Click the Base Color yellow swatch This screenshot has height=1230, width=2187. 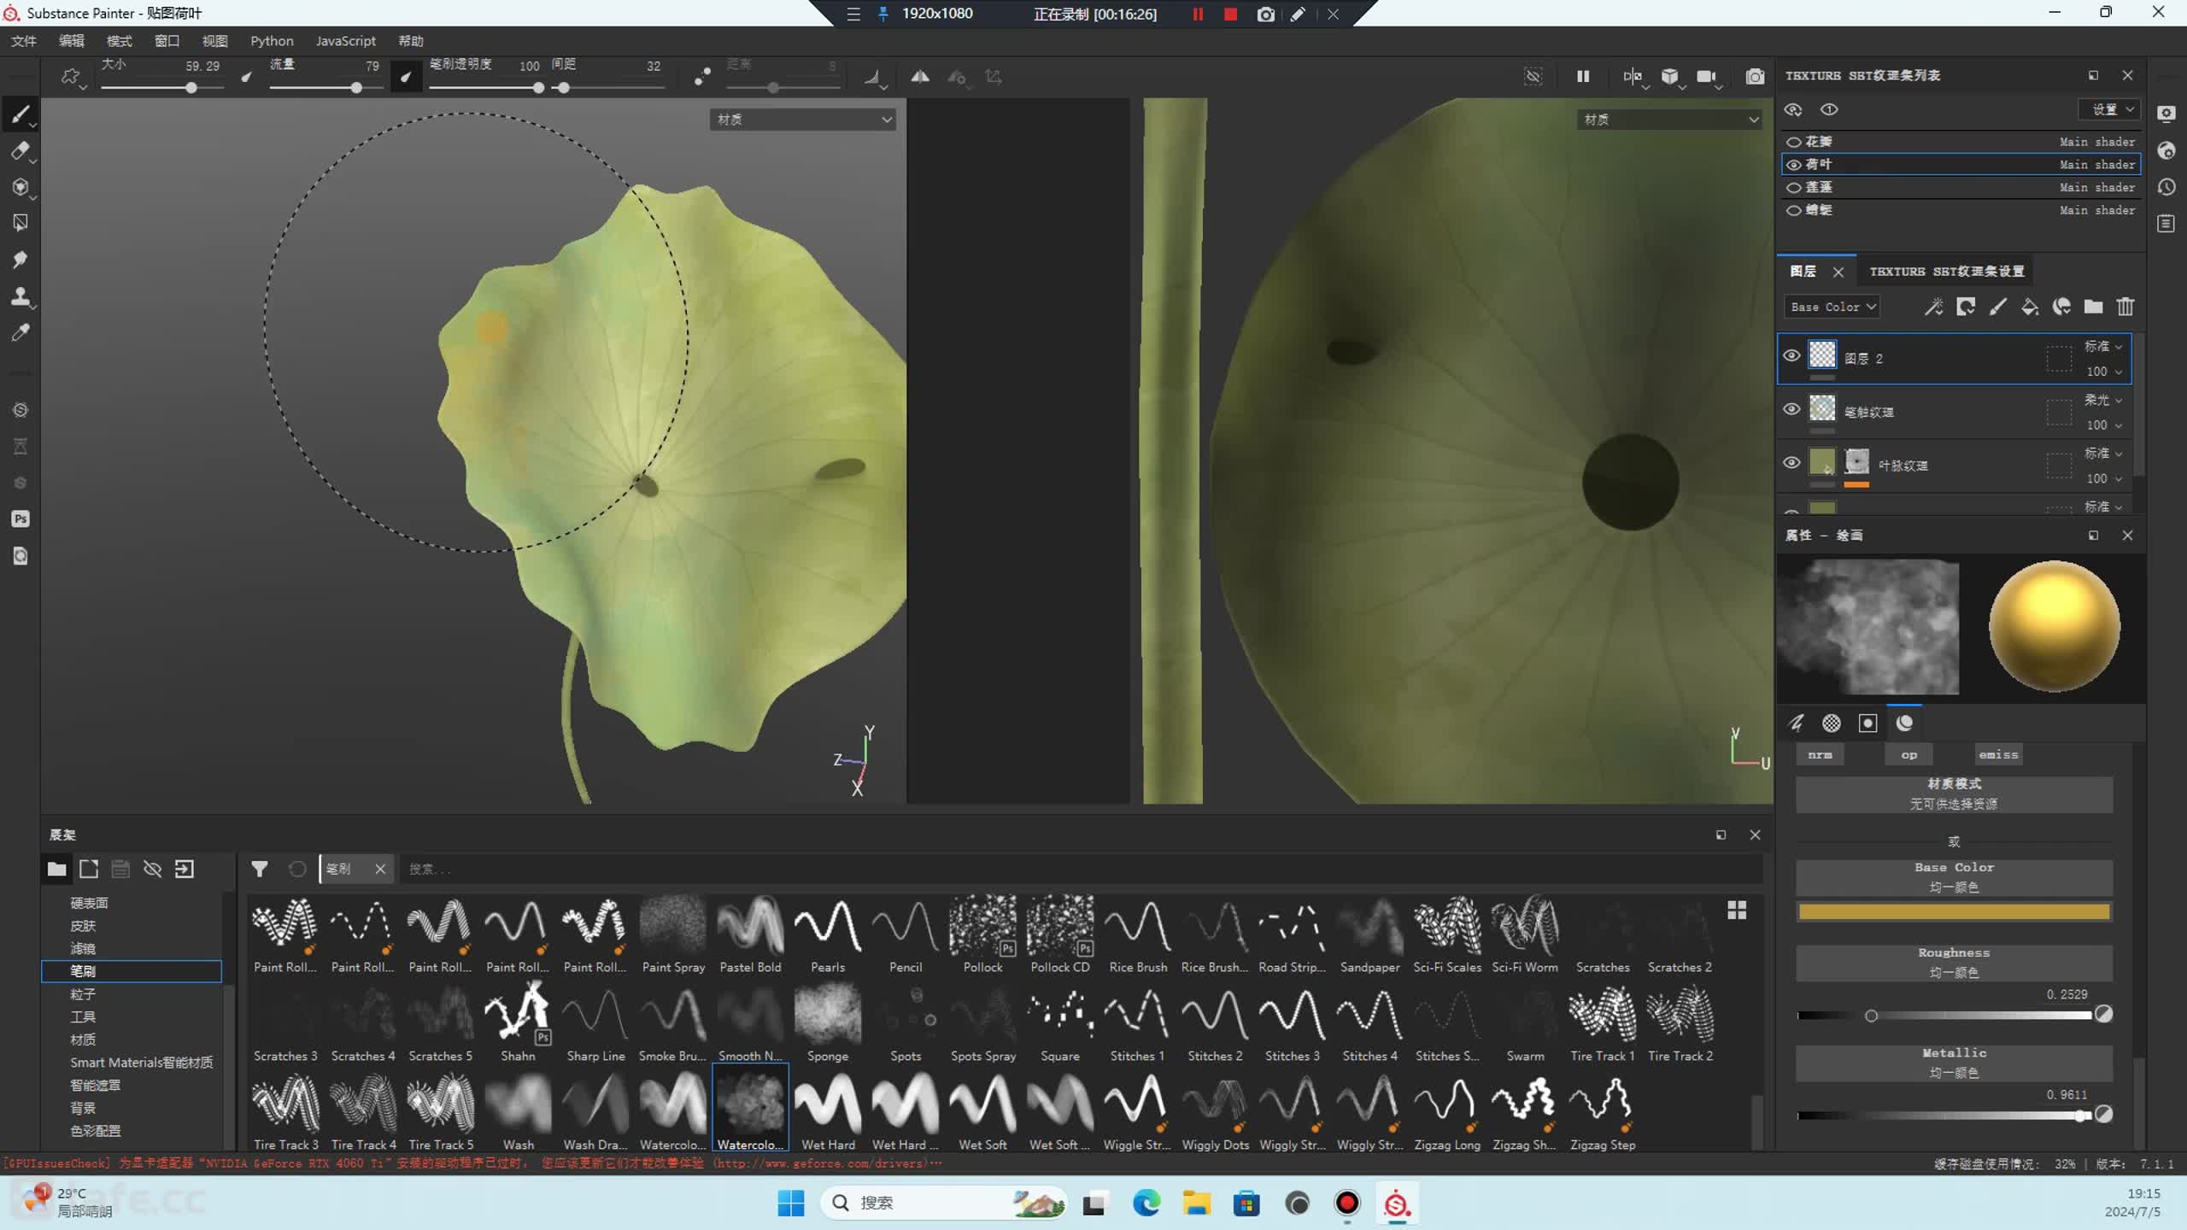point(1954,912)
